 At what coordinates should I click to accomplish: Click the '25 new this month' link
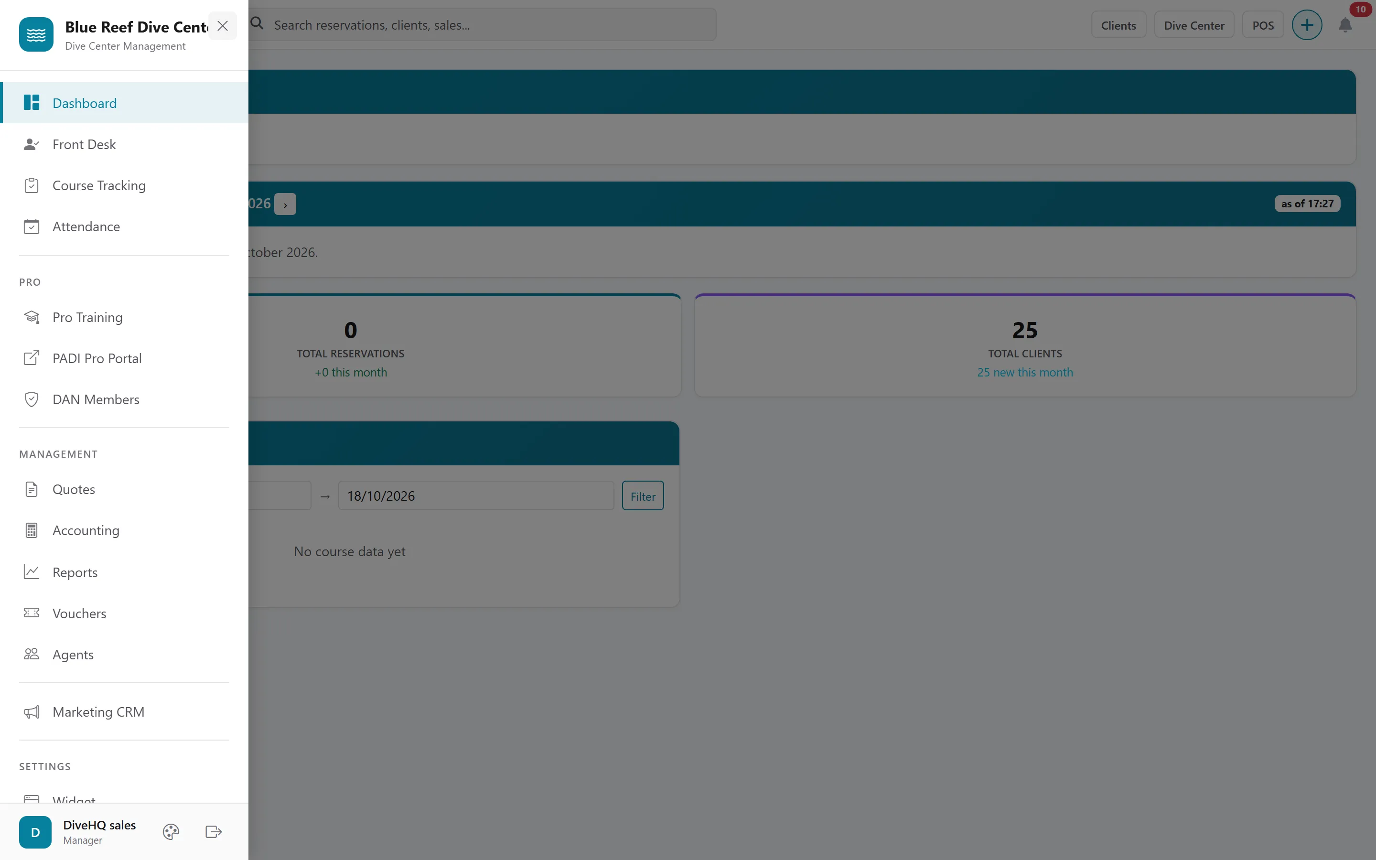1025,373
